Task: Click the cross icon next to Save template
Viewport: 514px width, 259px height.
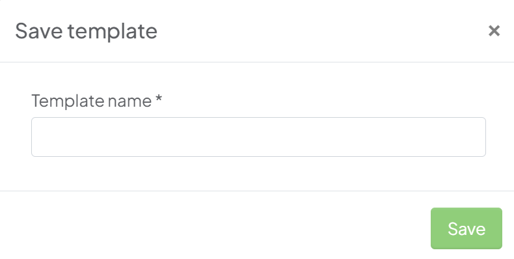Action: (494, 31)
